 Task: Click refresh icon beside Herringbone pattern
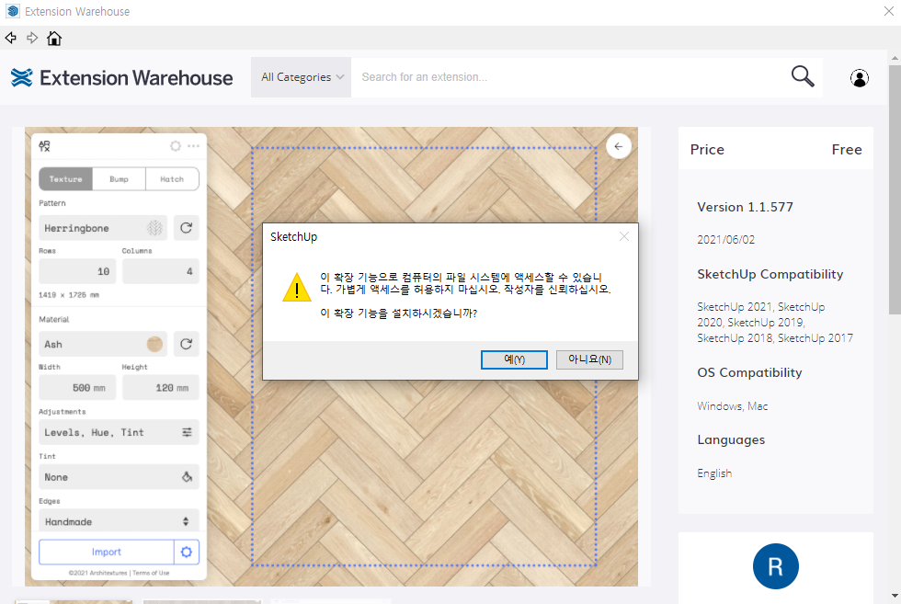point(186,228)
